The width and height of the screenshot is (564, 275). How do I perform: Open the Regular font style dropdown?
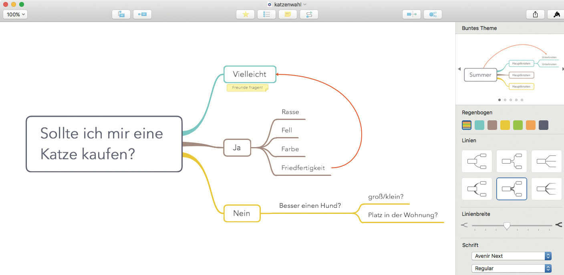(x=511, y=268)
